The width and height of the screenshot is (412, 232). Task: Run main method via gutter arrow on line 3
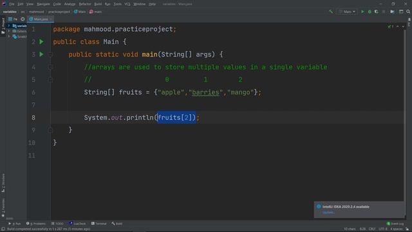41,54
